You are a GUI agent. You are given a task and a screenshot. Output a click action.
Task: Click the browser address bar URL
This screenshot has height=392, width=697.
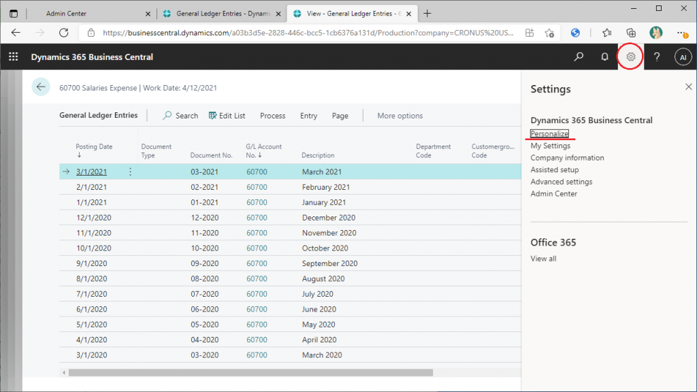point(308,33)
